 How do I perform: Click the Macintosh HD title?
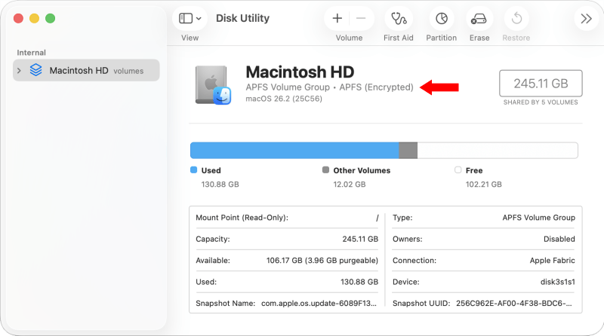(x=300, y=72)
